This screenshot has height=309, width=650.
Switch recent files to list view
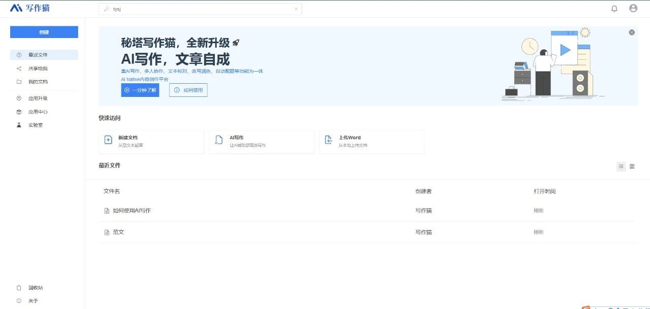pos(621,166)
